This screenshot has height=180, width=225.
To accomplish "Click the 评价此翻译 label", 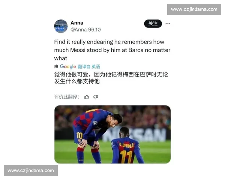I will tap(67, 97).
